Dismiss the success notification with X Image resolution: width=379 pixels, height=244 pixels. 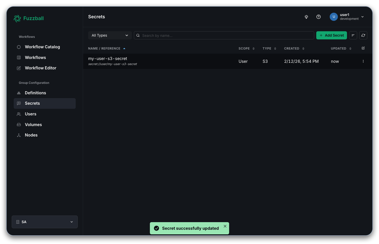[x=225, y=226]
